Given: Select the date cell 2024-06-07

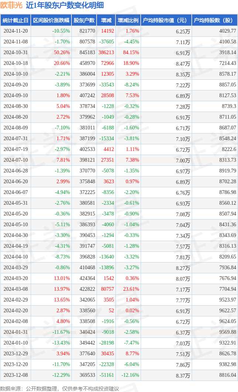Looking at the screenshot, I should [16, 192].
